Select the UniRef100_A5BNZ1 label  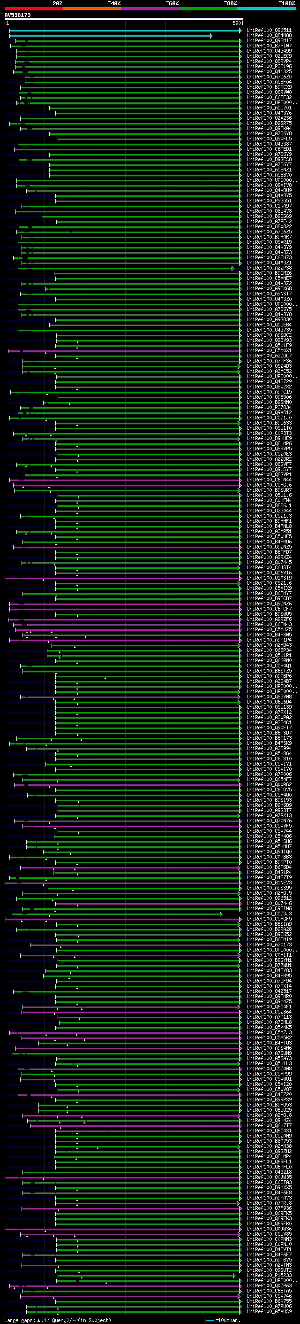pos(269,170)
